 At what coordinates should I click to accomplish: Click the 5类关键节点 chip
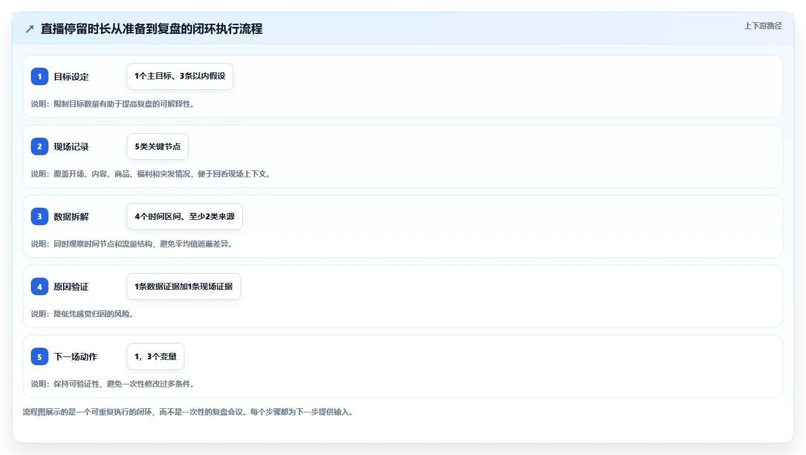coord(158,146)
